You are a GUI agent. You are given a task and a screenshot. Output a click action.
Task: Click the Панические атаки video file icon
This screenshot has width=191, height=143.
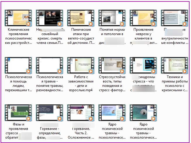(x=80, y=18)
